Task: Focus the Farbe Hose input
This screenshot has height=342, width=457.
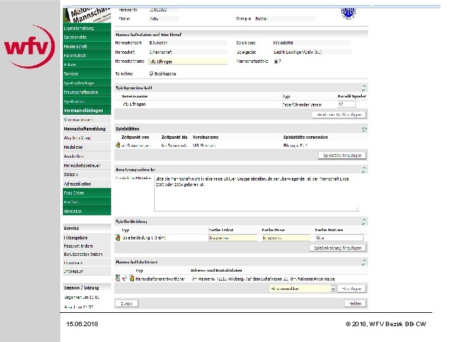Action: (286, 238)
